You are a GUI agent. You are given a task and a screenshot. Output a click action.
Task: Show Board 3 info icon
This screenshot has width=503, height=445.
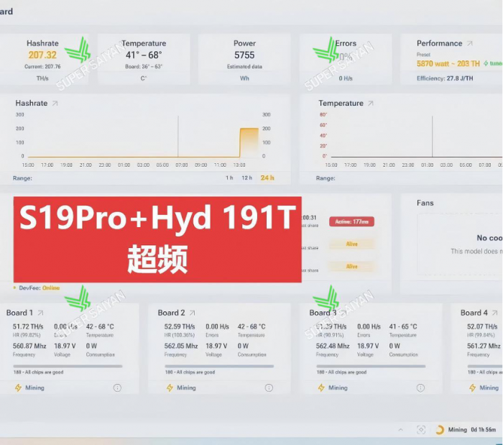pyautogui.click(x=420, y=388)
